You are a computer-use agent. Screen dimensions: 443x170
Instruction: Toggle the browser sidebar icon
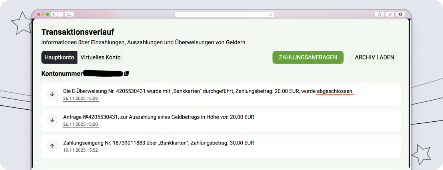click(69, 14)
